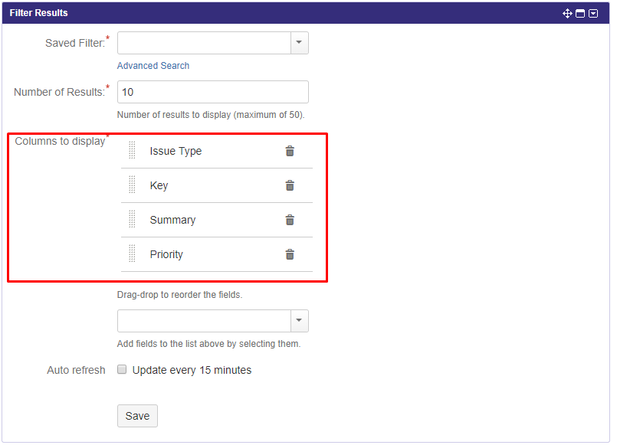
Task: Click the Filter Results title
Action: tap(38, 13)
